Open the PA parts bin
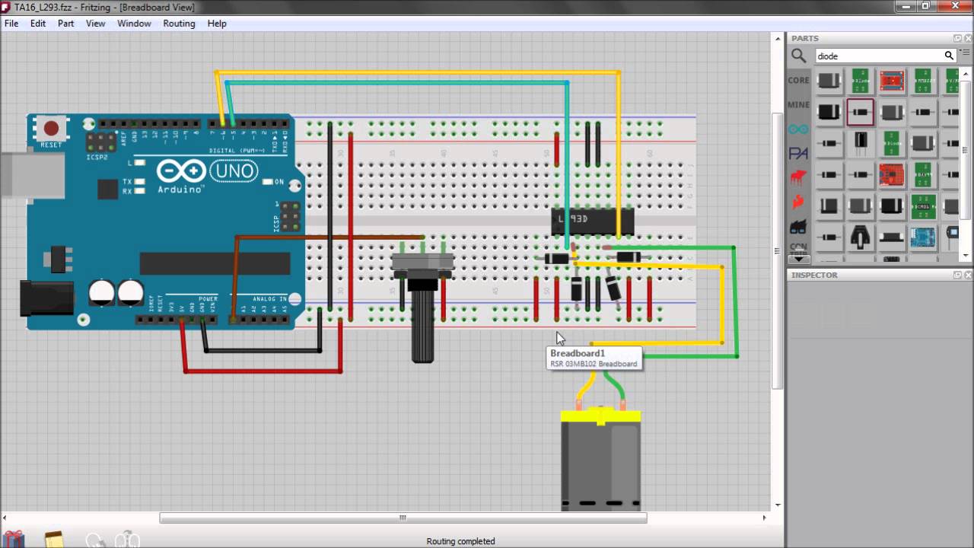 [x=798, y=154]
